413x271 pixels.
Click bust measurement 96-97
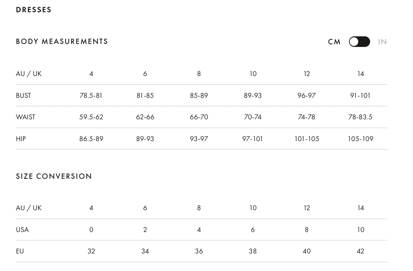306,96
